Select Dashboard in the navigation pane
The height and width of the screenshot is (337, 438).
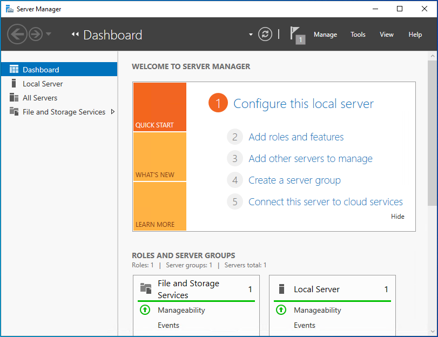point(59,69)
